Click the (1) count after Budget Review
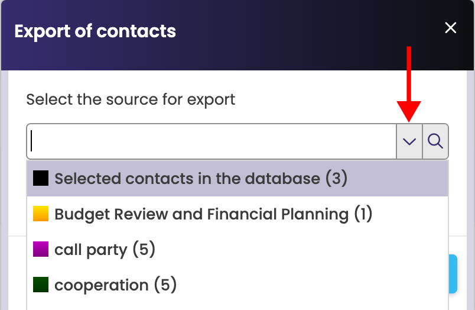 pos(363,214)
